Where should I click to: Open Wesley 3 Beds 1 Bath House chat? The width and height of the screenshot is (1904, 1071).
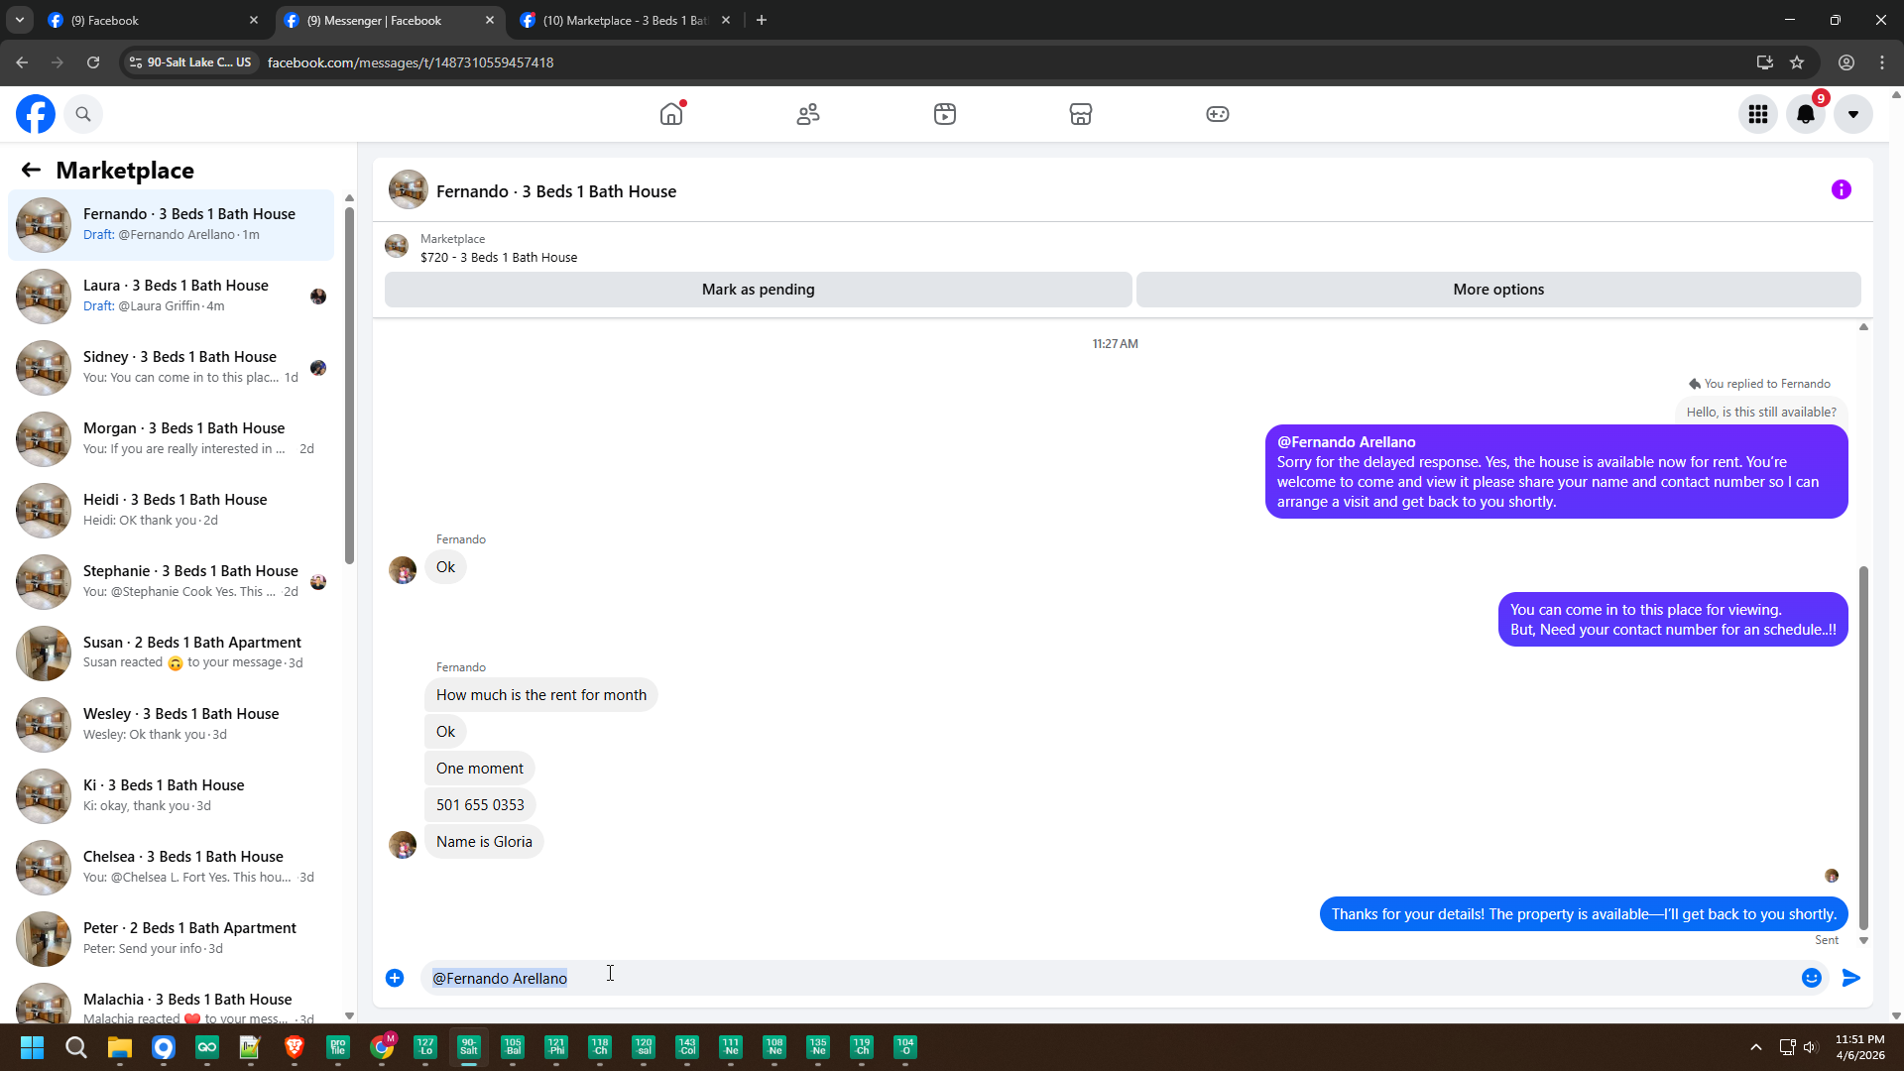pyautogui.click(x=171, y=725)
